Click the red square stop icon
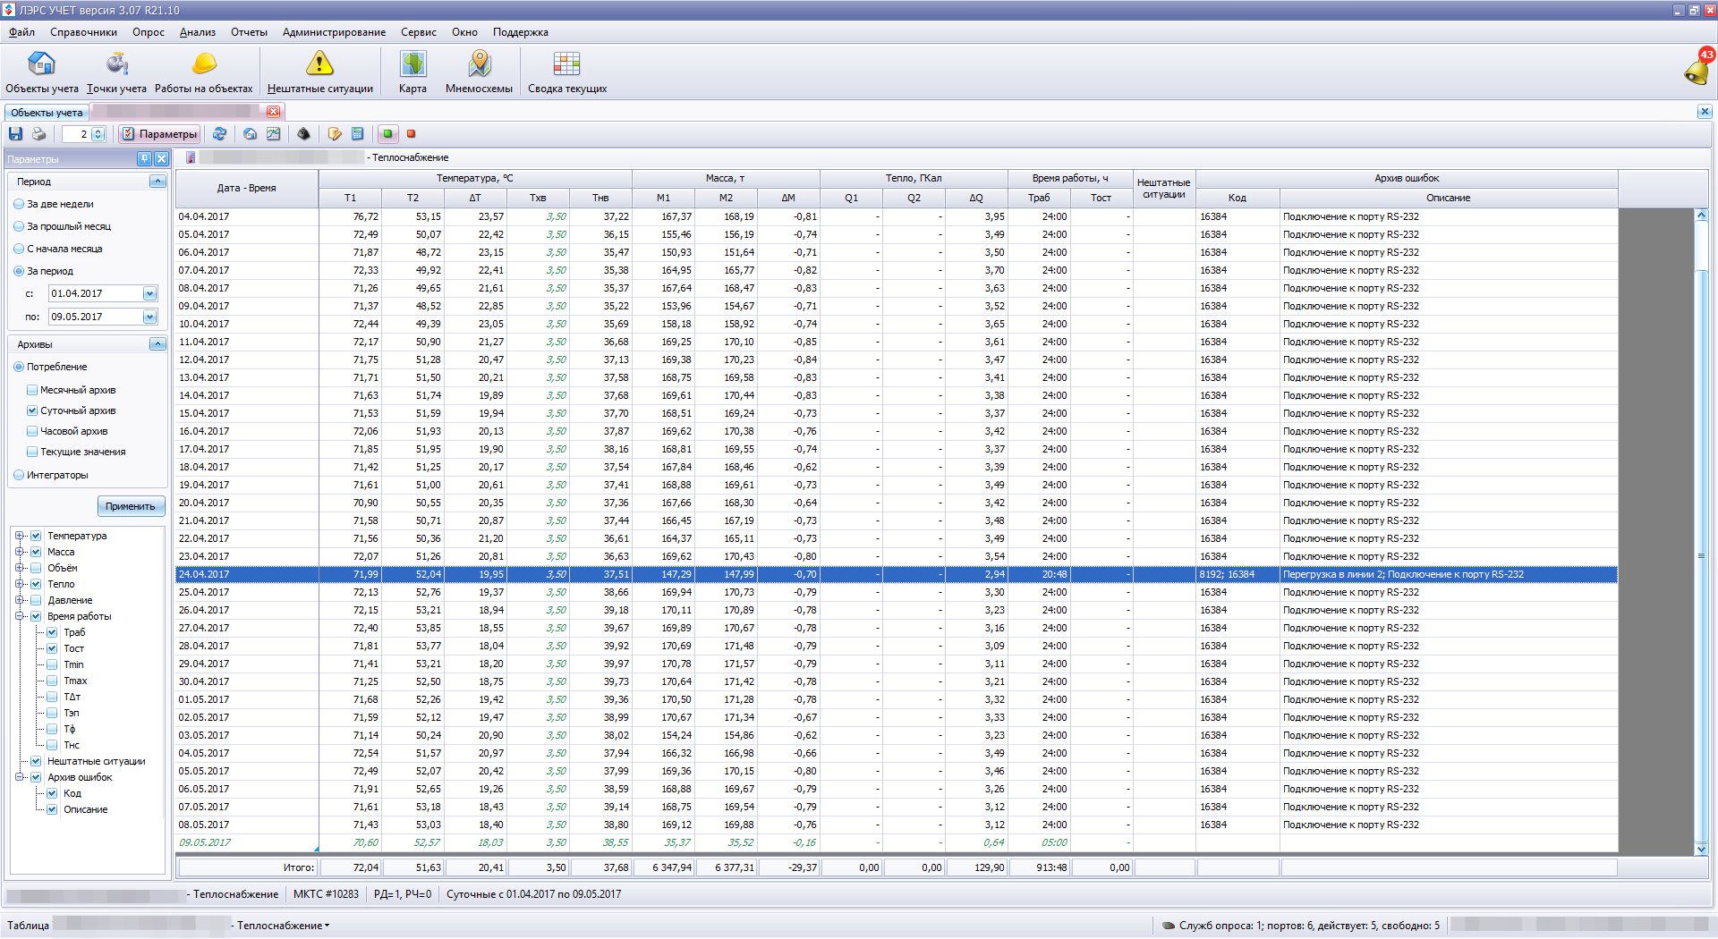The height and width of the screenshot is (939, 1718). (412, 134)
